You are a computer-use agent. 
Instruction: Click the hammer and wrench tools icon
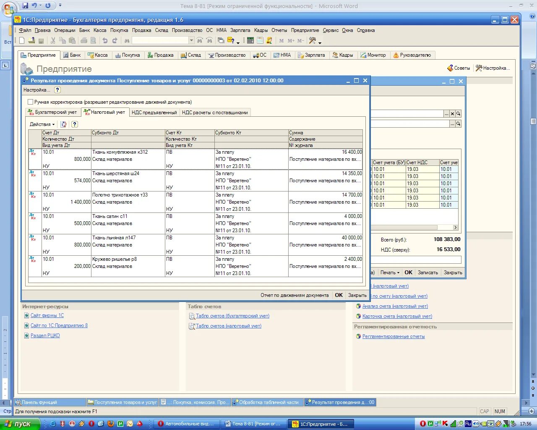click(312, 40)
